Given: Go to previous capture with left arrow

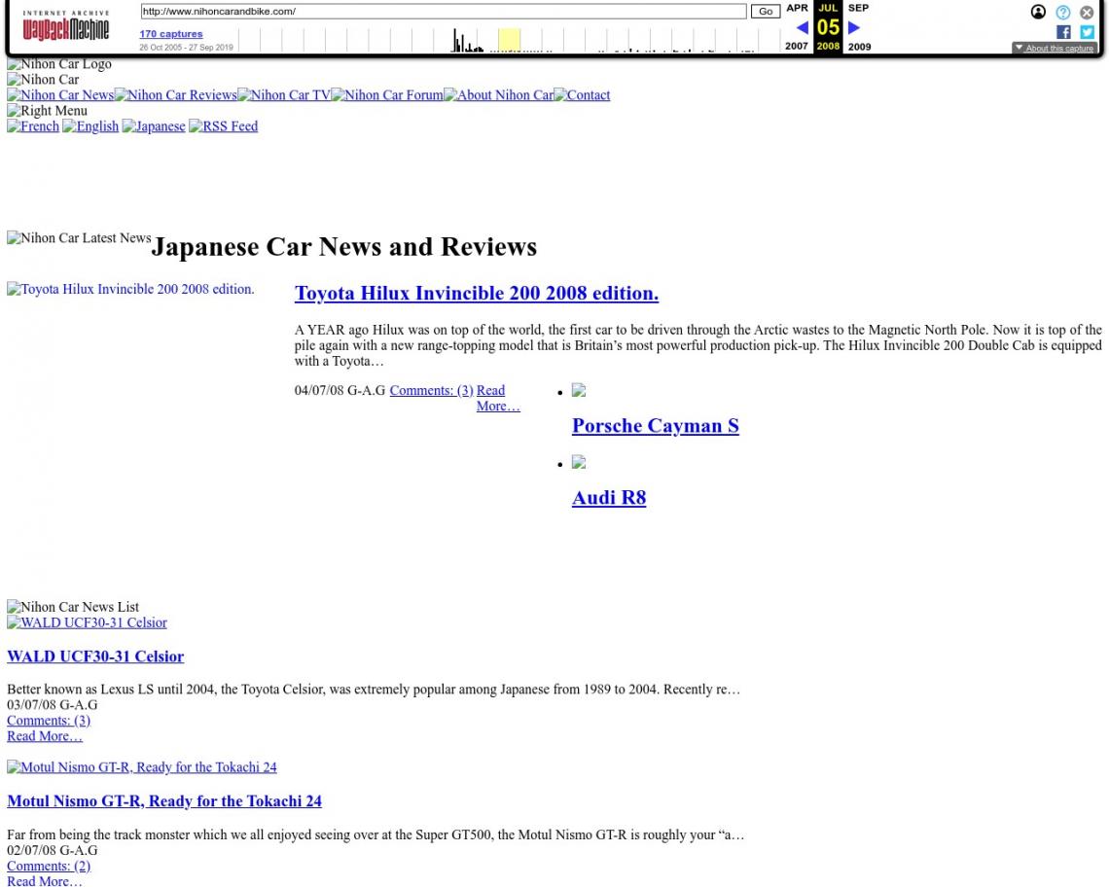Looking at the screenshot, I should [802, 27].
